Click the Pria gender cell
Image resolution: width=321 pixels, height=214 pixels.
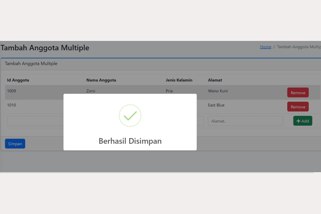click(169, 91)
